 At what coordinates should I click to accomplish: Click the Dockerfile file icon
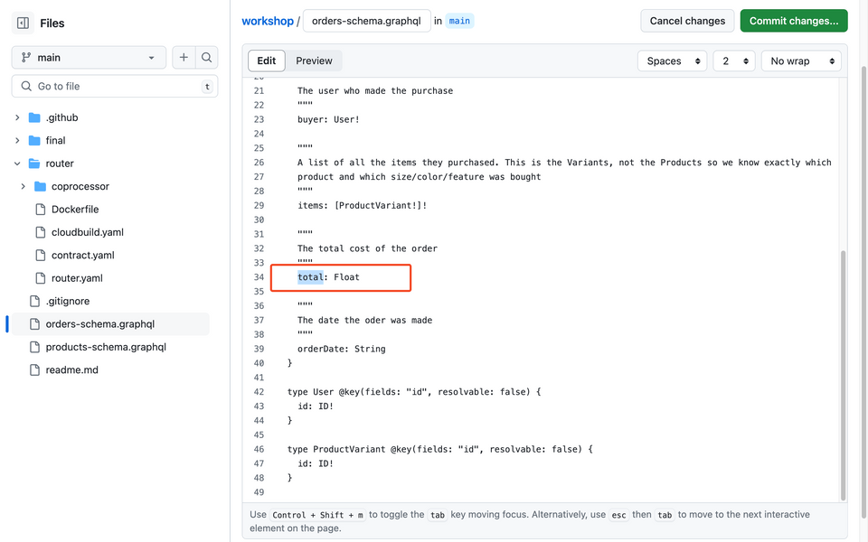[x=40, y=210]
